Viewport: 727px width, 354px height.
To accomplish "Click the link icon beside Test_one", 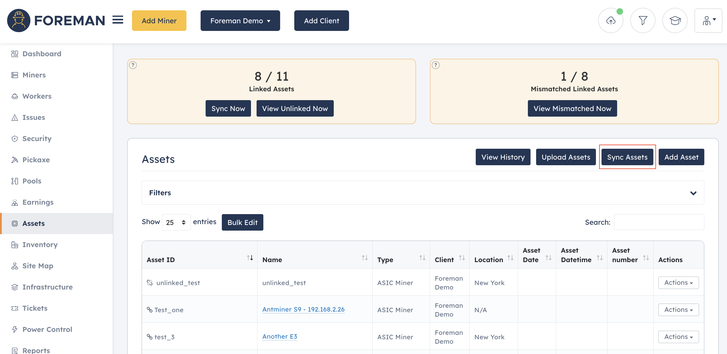I will tap(150, 310).
